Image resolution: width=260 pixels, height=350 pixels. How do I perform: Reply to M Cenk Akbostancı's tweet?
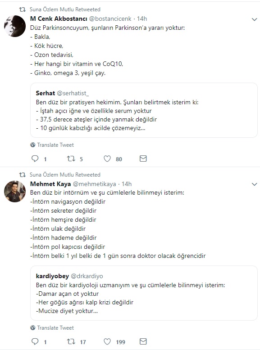pos(35,159)
